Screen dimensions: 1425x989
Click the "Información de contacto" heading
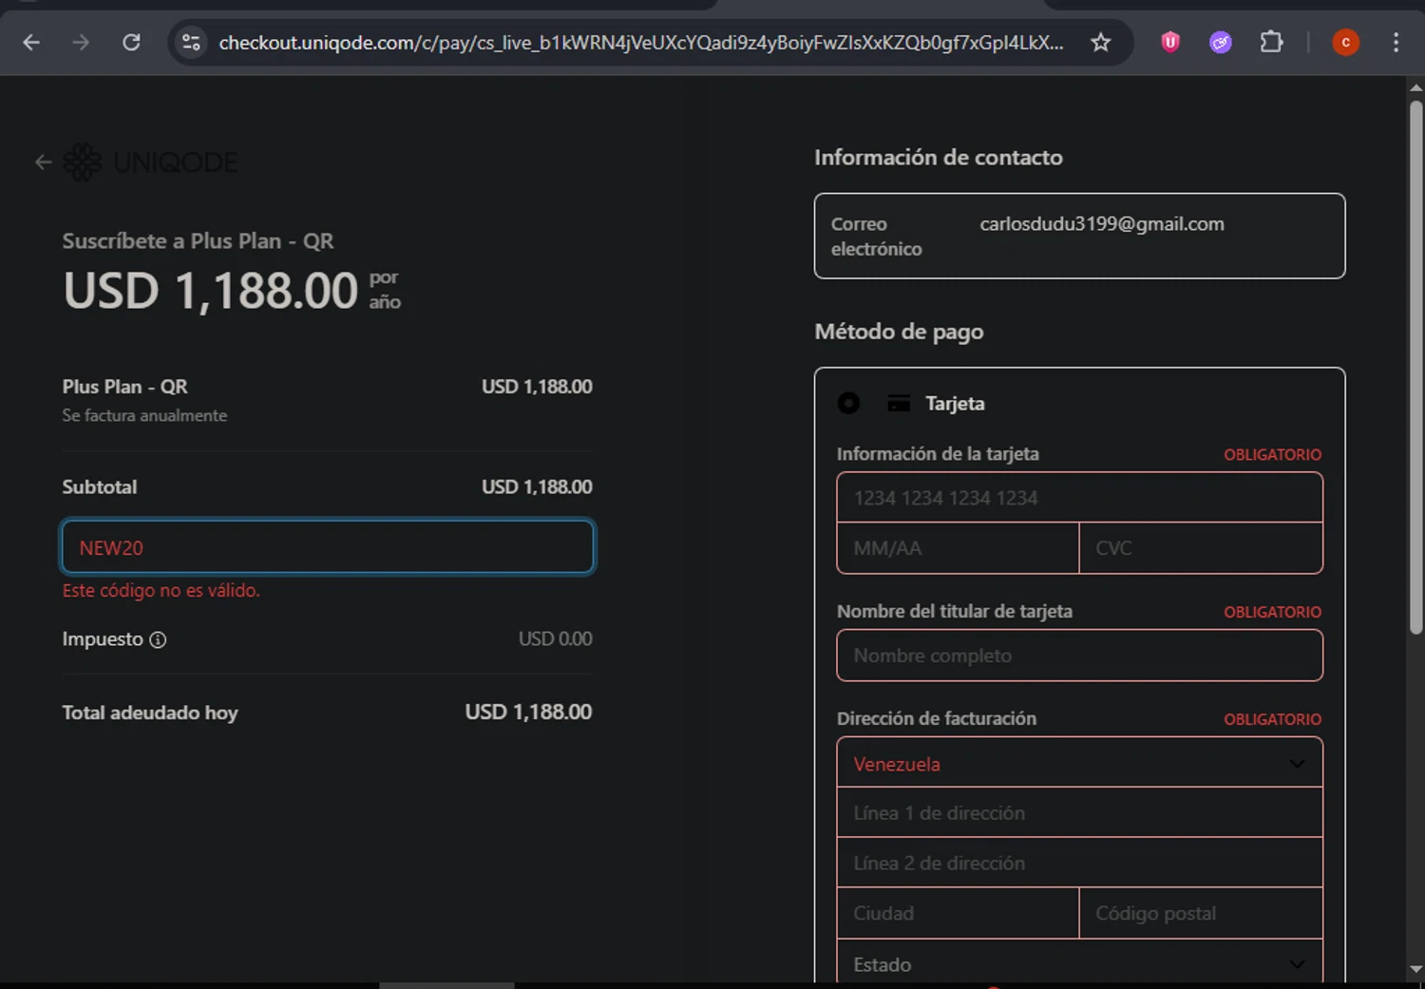(x=939, y=158)
